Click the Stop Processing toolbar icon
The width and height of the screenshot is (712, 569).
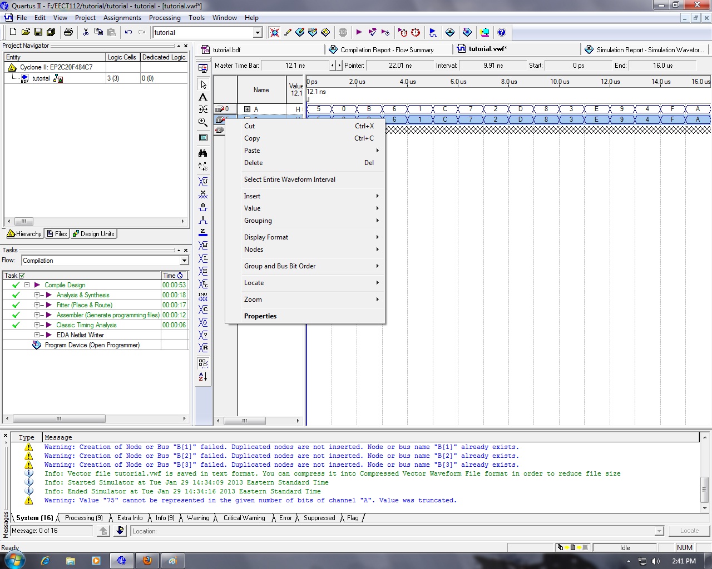[343, 32]
